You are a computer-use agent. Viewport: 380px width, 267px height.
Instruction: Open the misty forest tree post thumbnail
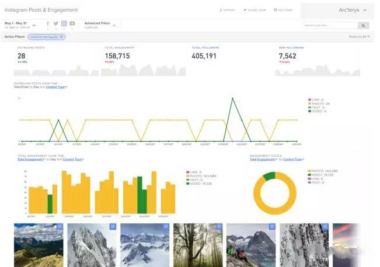(x=198, y=245)
